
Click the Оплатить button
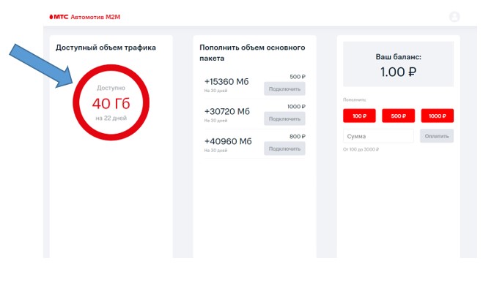436,136
